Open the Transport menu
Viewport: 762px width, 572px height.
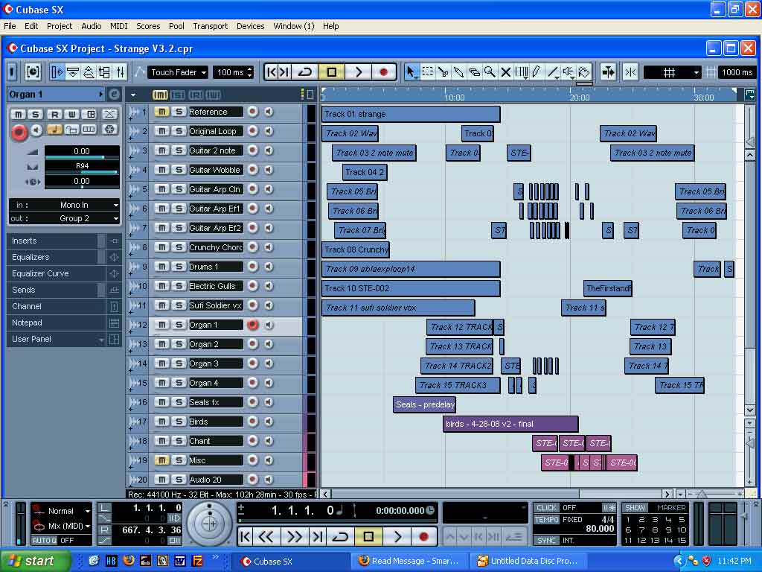coord(210,26)
